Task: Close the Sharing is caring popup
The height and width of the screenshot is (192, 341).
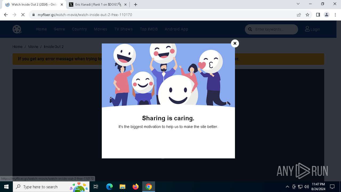Action: click(235, 43)
